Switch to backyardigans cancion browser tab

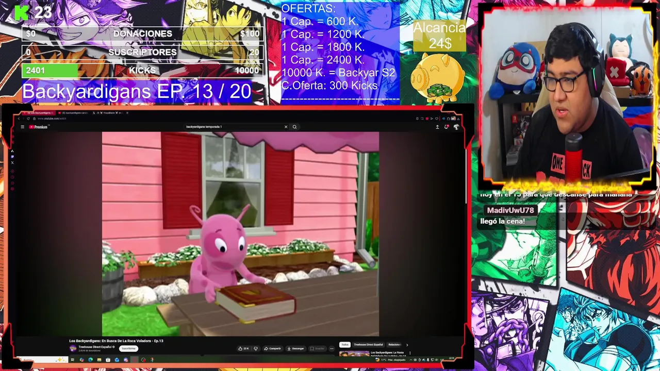(73, 113)
